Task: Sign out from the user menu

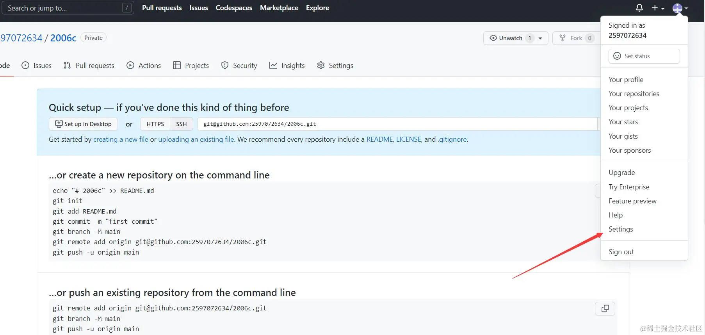Action: 621,252
